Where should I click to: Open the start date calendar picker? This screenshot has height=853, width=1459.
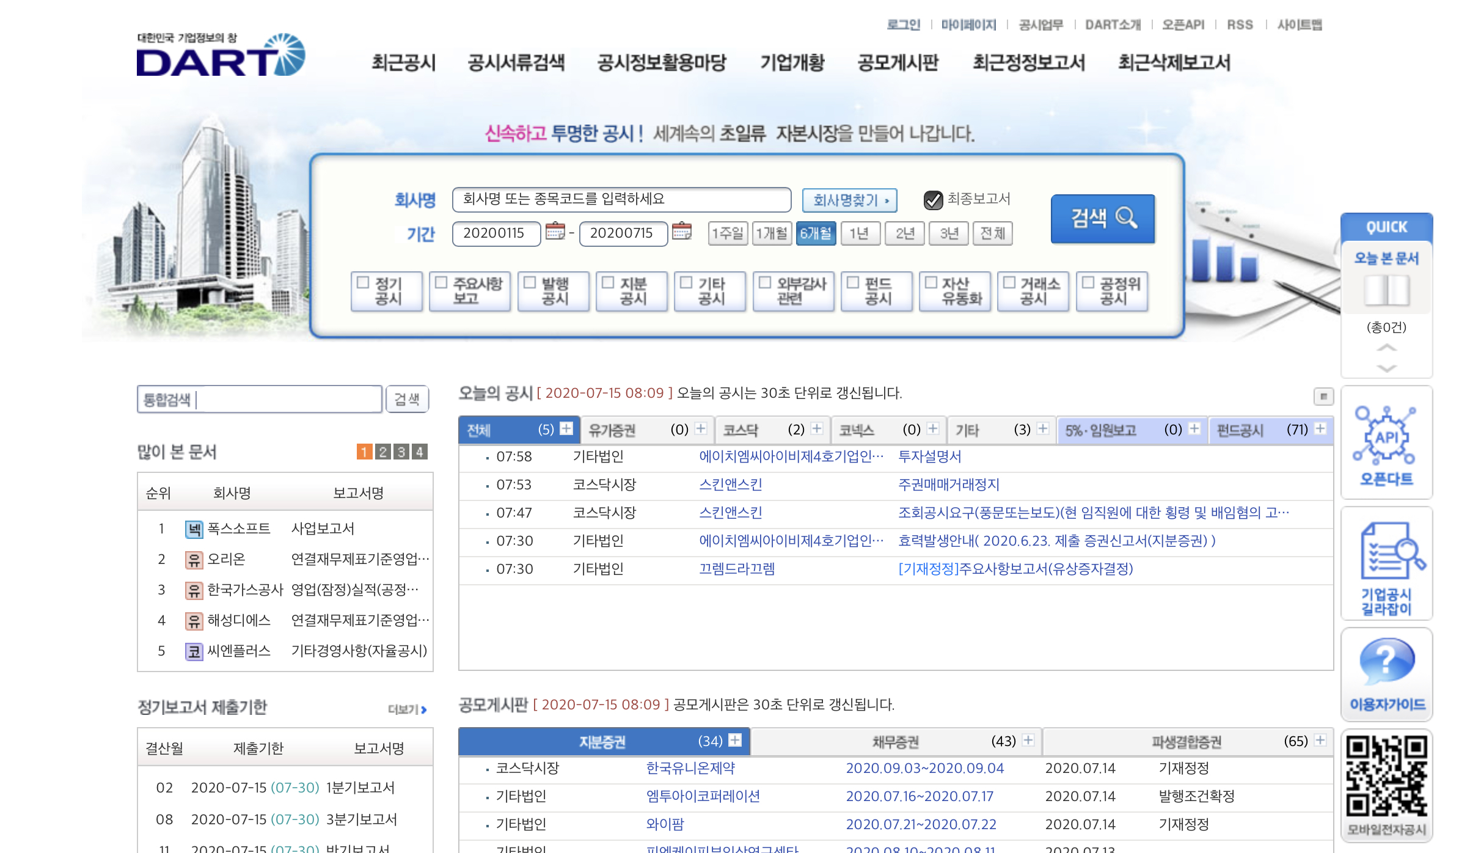point(555,231)
